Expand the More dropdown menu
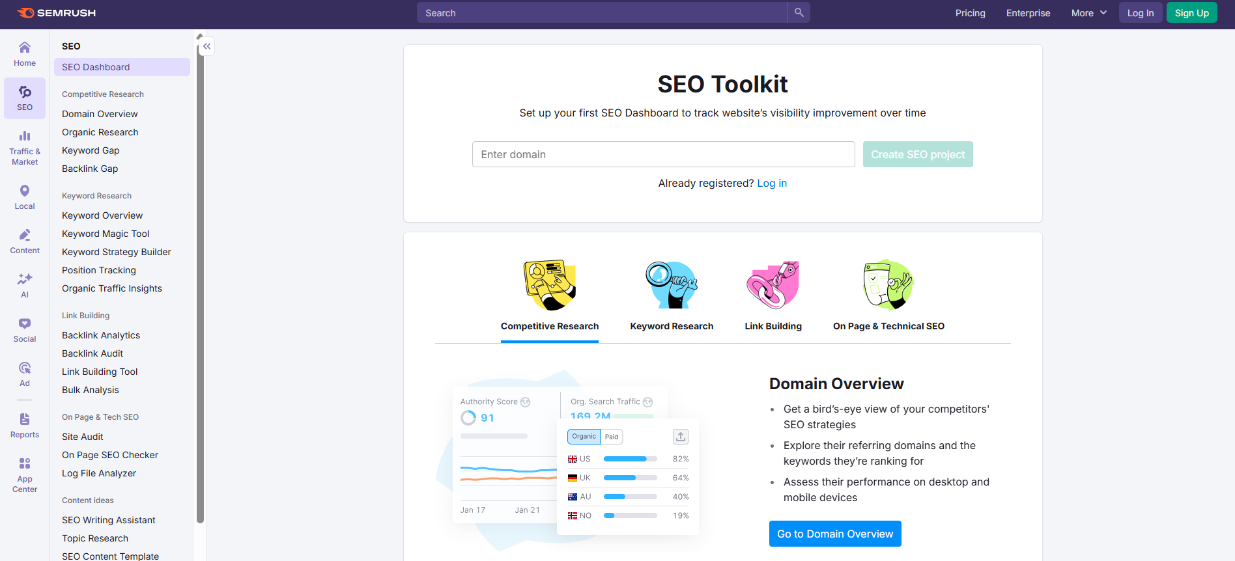This screenshot has height=561, width=1235. click(1089, 13)
